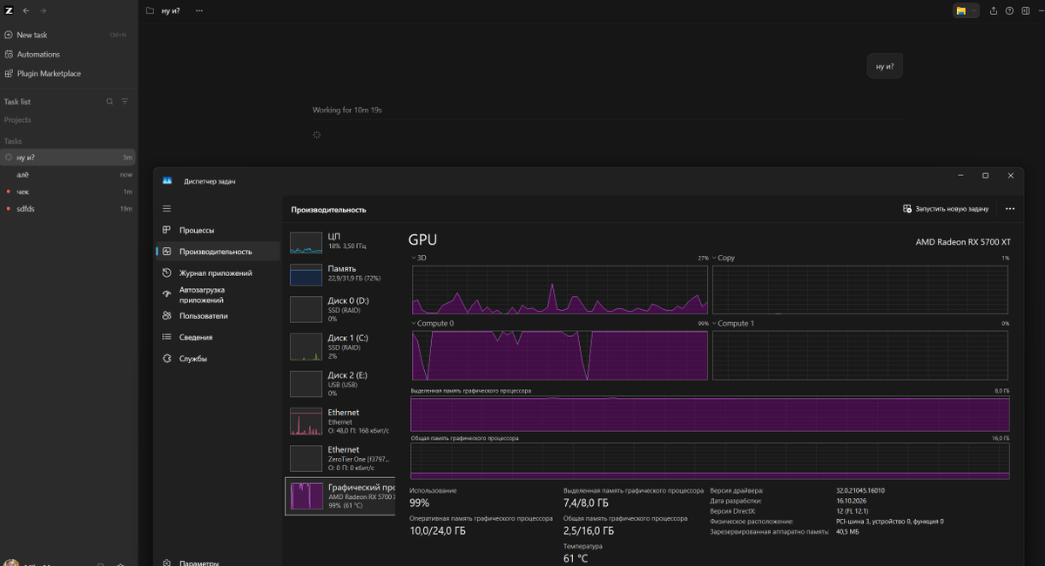Open the 'алё' task in the list
This screenshot has height=566, width=1045.
click(x=68, y=174)
